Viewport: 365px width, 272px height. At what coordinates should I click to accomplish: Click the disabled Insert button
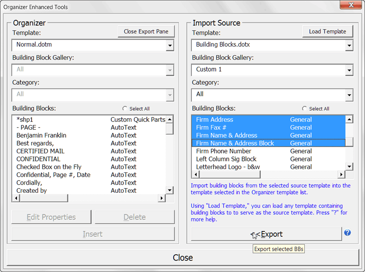[x=93, y=234]
